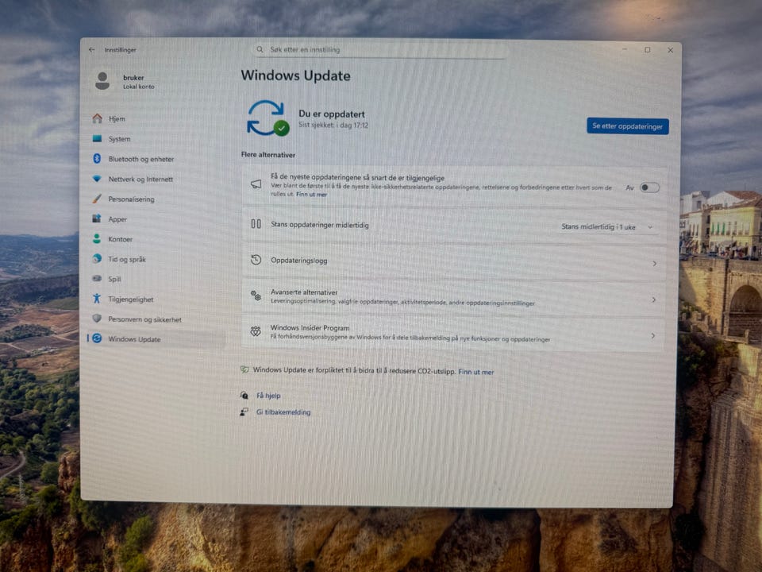Click the Bluetooth icon in sidebar
Screen dimensions: 762x572
[x=97, y=159]
